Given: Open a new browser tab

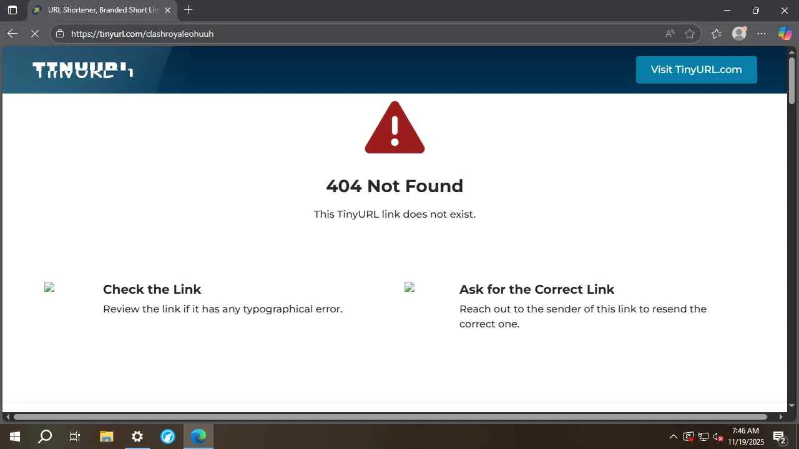Looking at the screenshot, I should pyautogui.click(x=188, y=10).
